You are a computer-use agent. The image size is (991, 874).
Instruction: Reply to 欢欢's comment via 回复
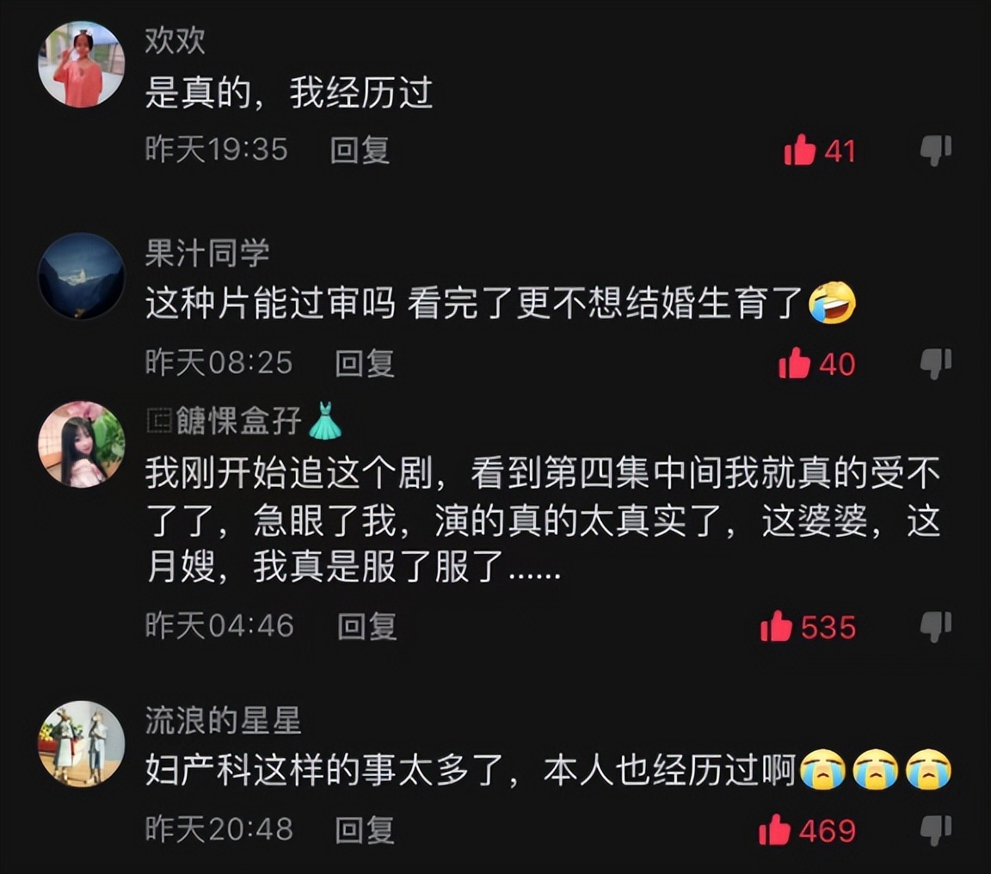(x=360, y=151)
